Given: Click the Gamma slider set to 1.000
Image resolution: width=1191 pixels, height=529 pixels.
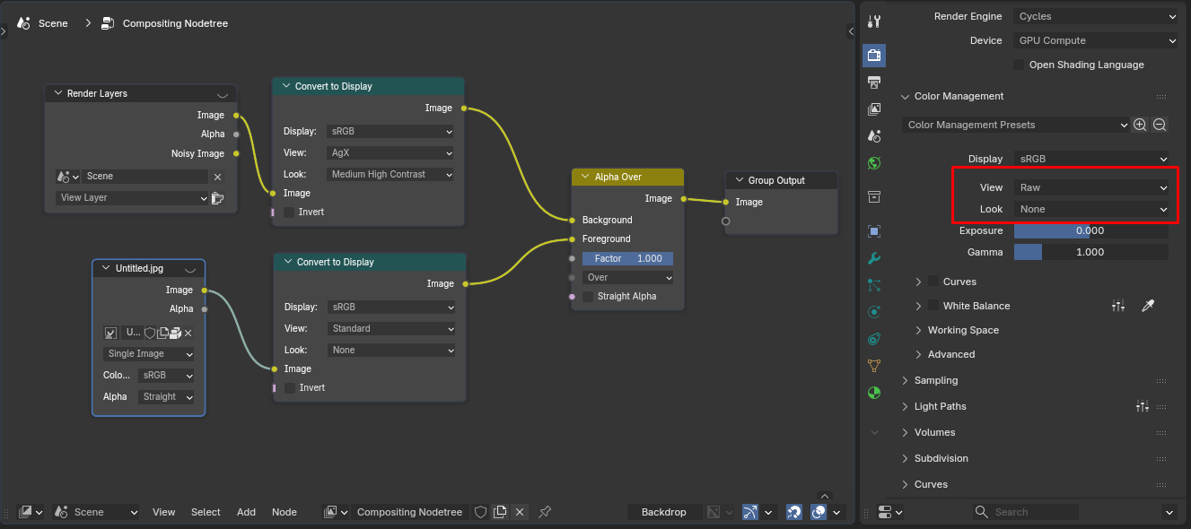Looking at the screenshot, I should (x=1091, y=252).
